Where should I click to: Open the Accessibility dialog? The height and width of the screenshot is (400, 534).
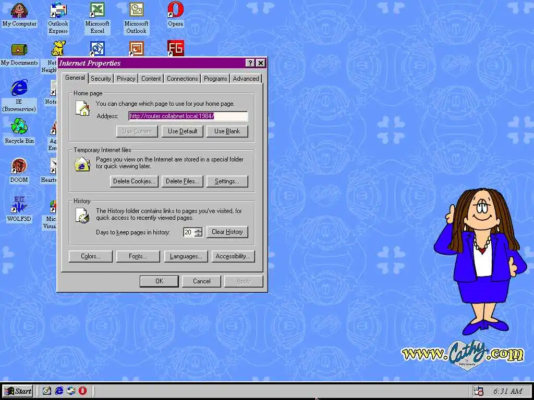point(233,256)
